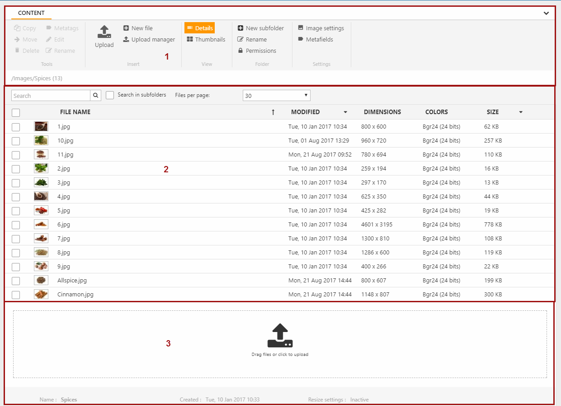Check the box for Cinnamon.jpg

click(x=16, y=295)
